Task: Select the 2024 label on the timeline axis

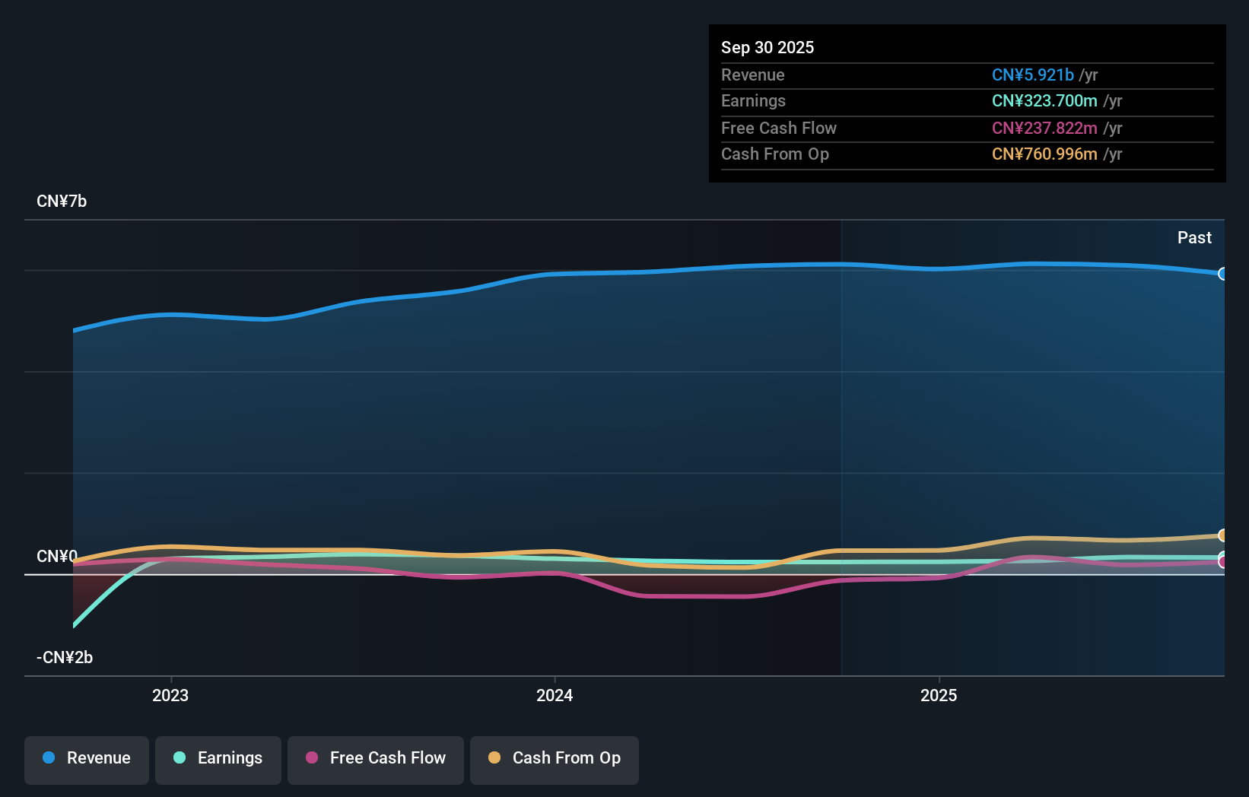Action: coord(555,695)
